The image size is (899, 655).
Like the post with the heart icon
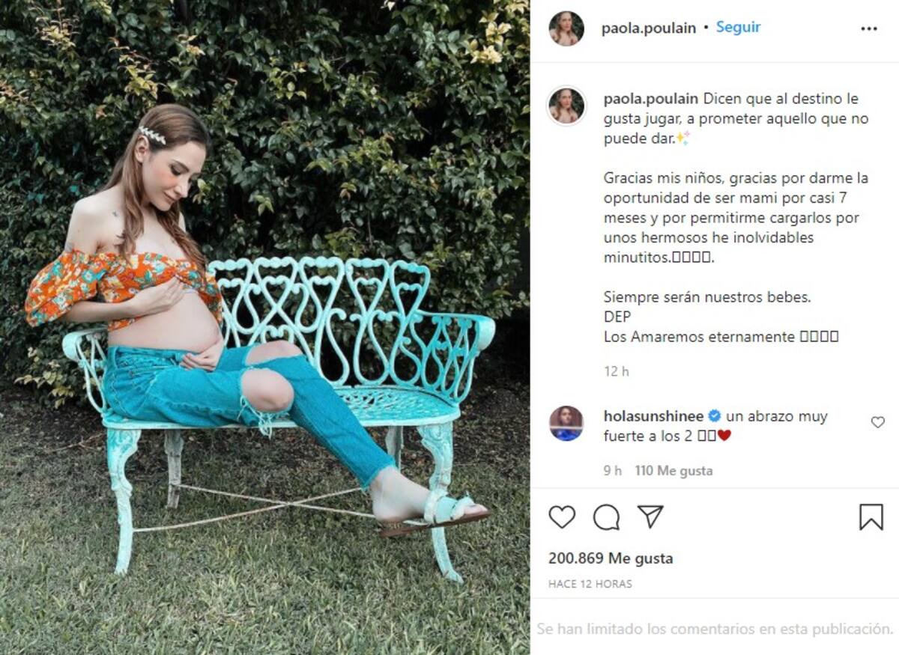click(562, 517)
